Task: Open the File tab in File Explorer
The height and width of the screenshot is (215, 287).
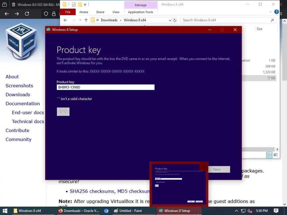Action: coord(68,12)
